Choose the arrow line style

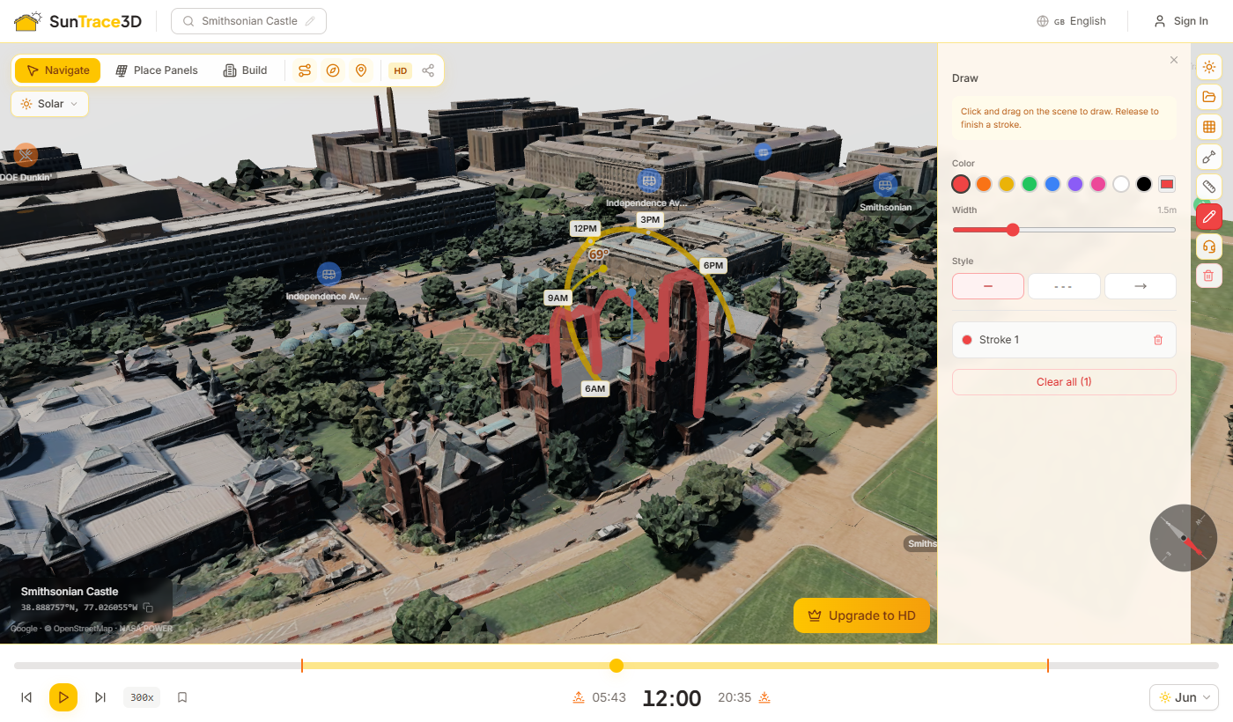(1141, 286)
